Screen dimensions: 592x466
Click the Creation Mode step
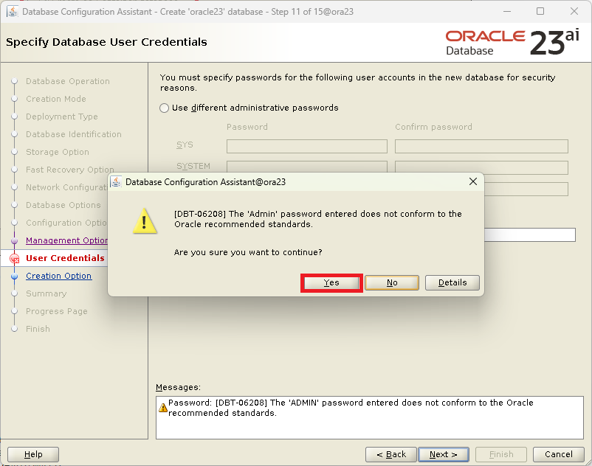coord(56,99)
